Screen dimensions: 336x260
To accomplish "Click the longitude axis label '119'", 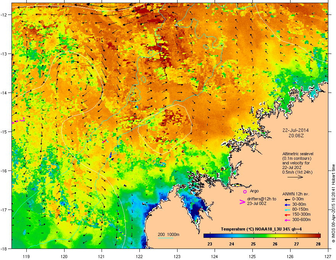I will [26, 256].
